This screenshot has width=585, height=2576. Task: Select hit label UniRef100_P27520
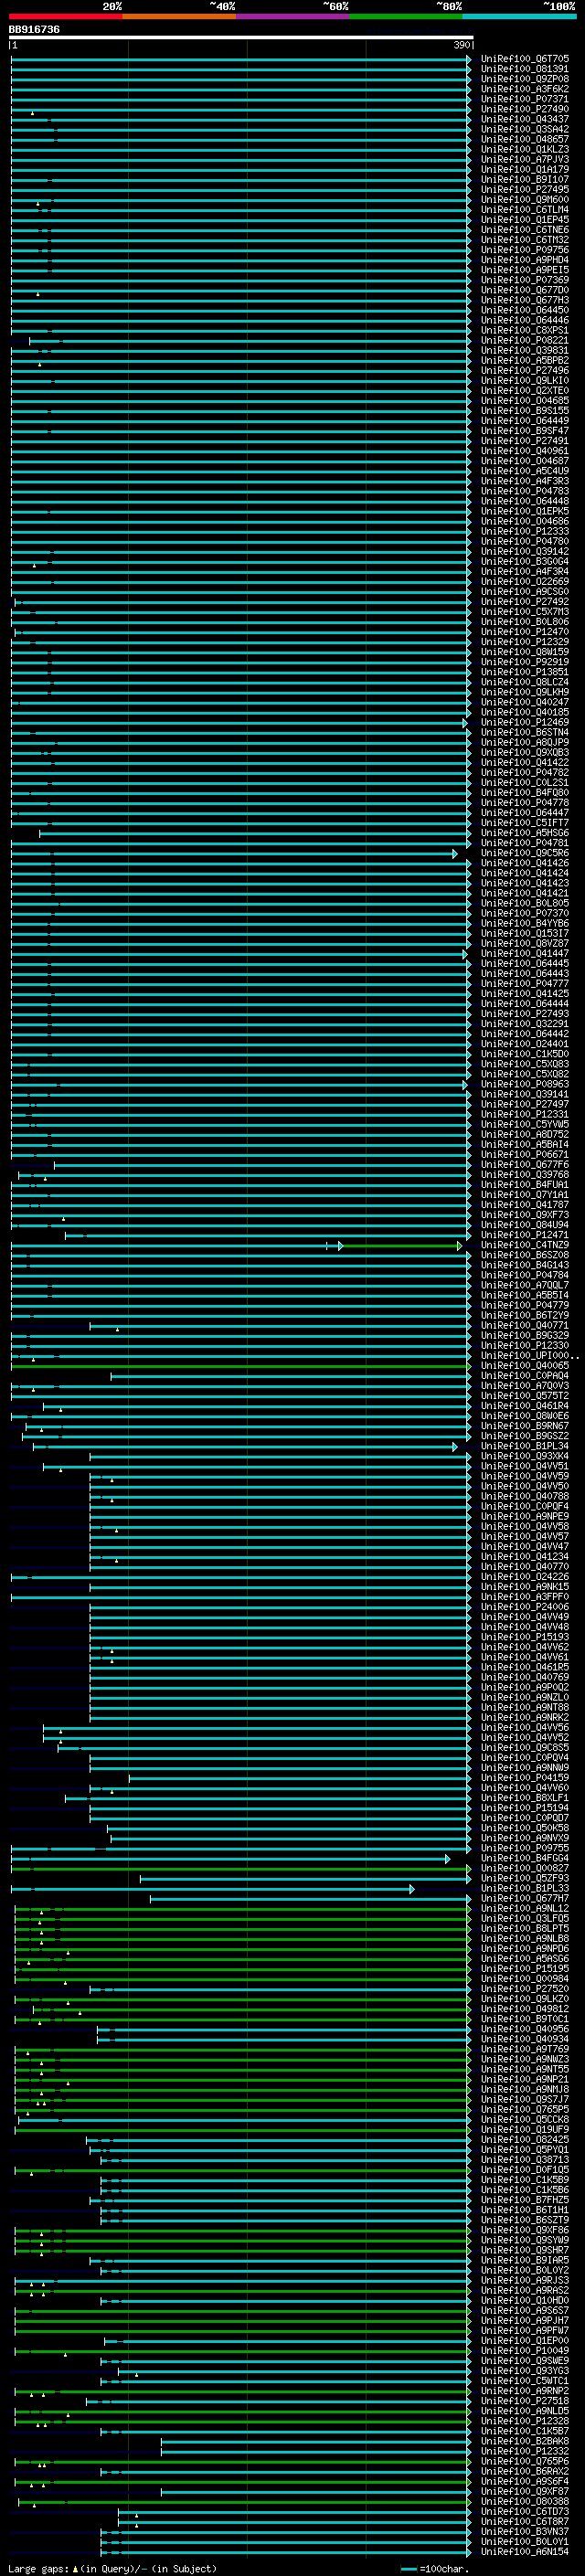(525, 1989)
